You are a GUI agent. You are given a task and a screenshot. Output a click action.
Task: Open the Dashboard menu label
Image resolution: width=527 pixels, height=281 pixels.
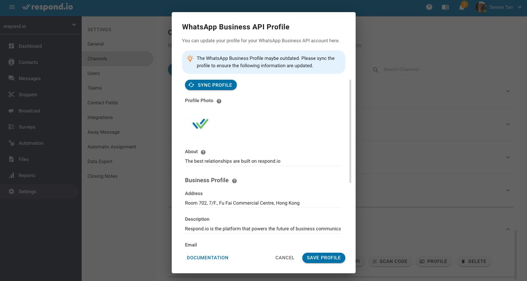click(30, 46)
